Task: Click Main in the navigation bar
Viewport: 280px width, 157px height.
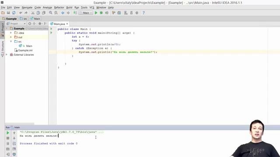Action: (x=35, y=19)
